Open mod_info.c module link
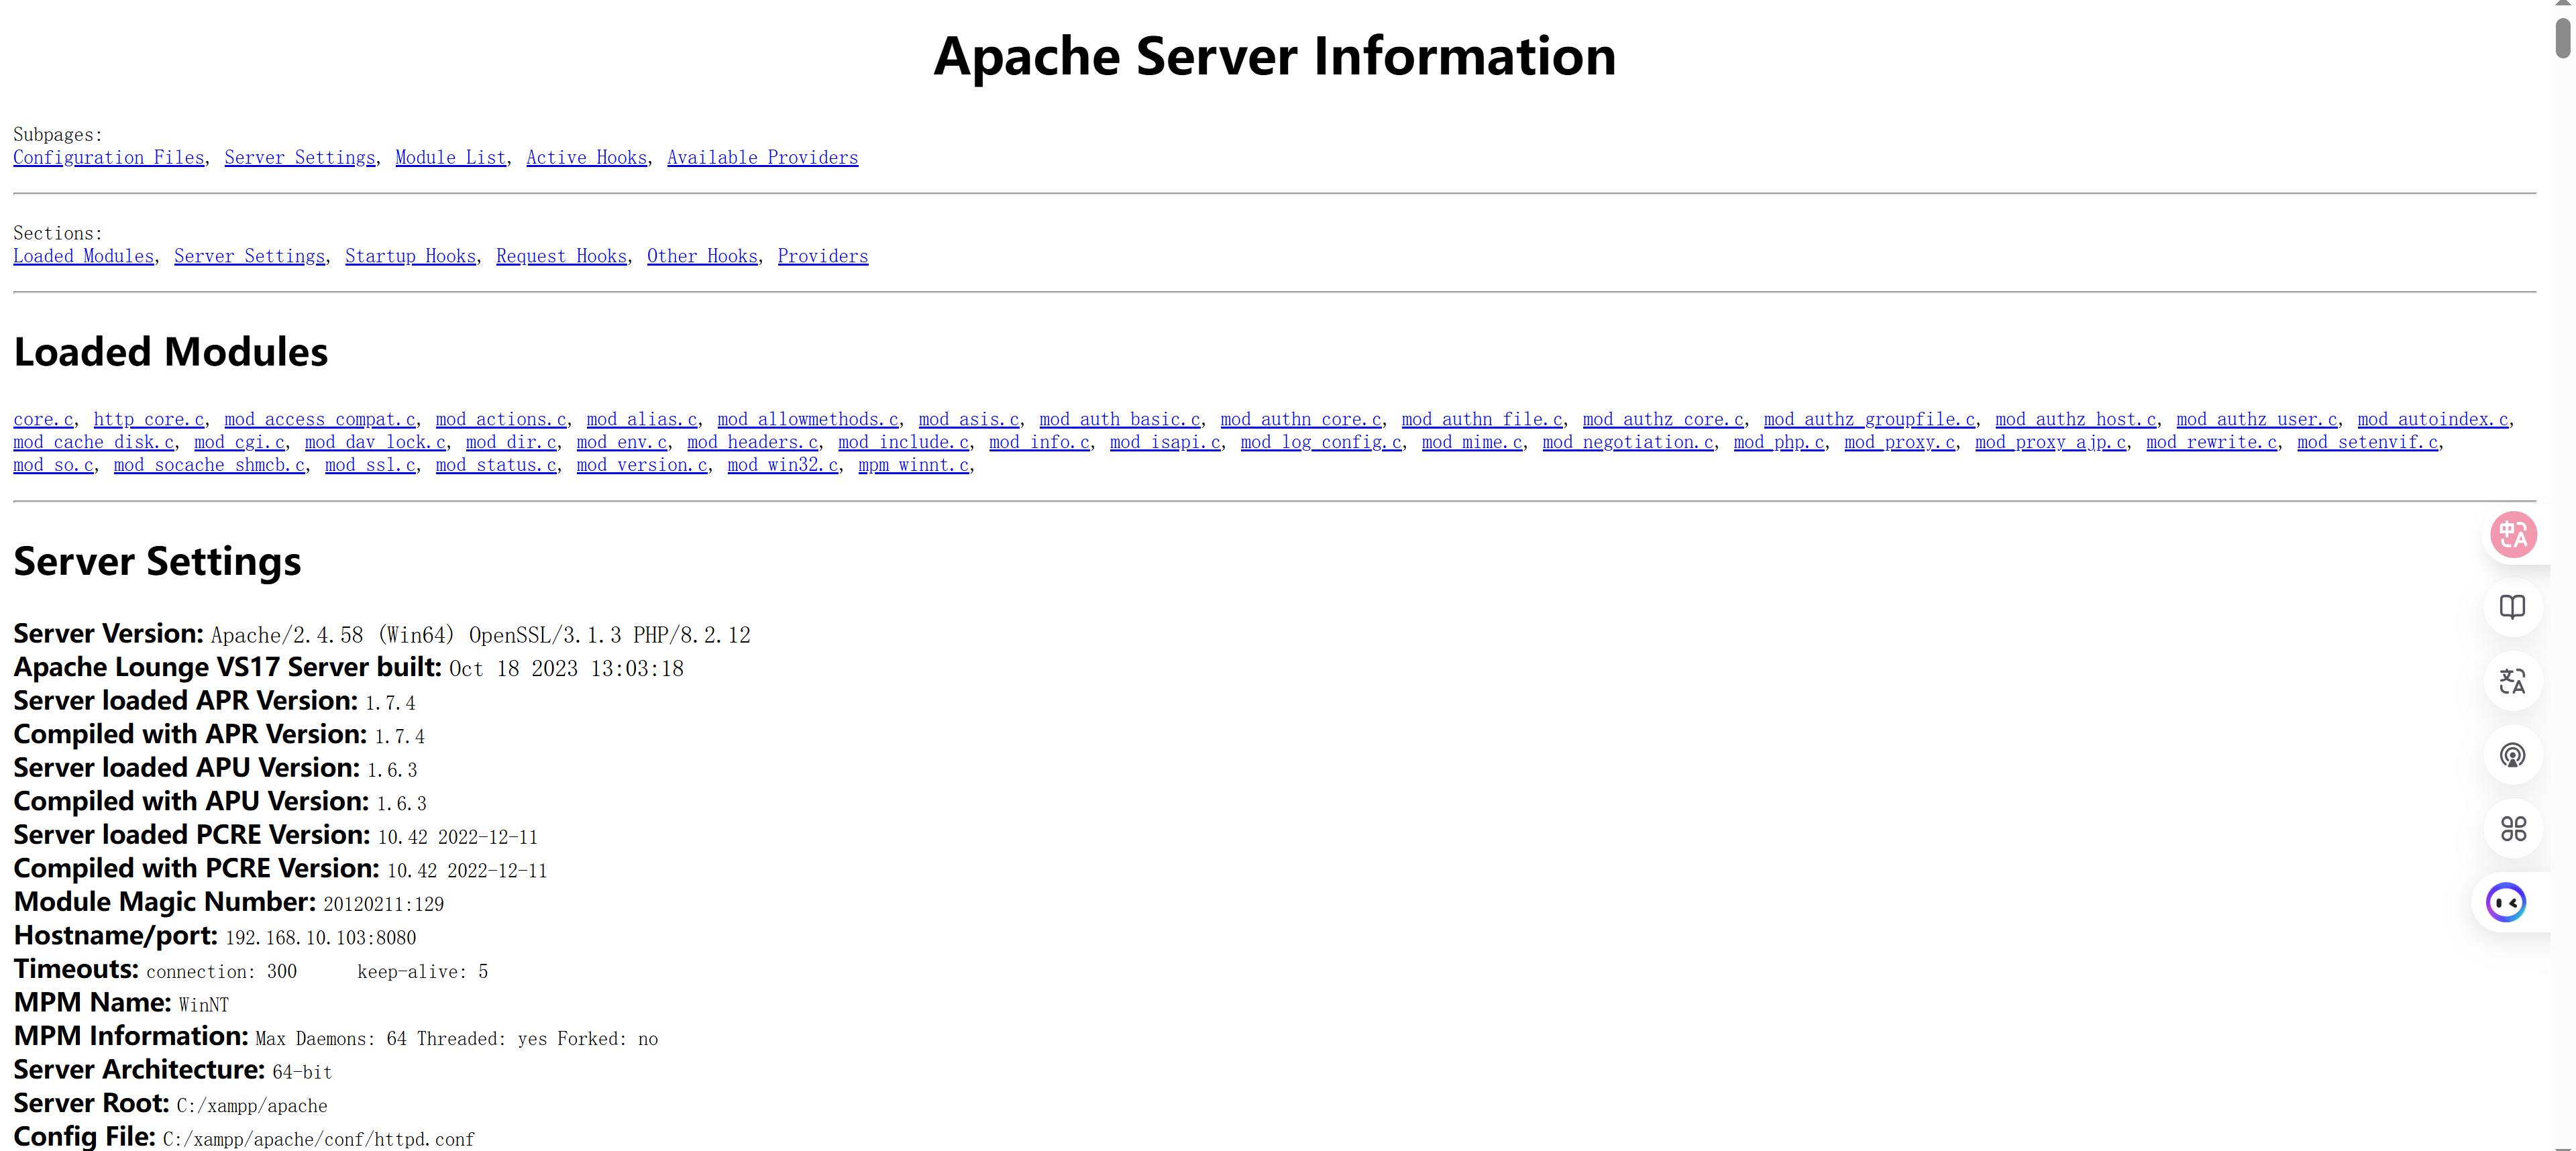The image size is (2576, 1151). point(1040,442)
